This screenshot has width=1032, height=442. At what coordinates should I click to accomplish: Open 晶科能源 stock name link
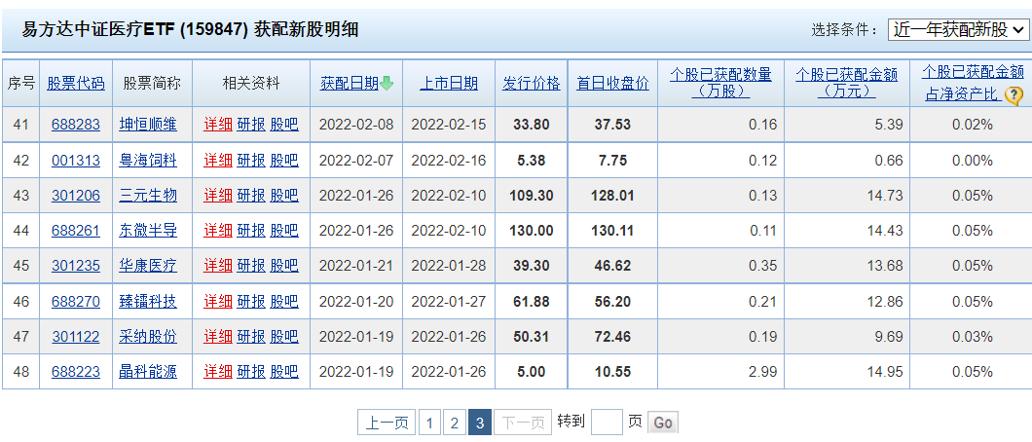pos(148,372)
